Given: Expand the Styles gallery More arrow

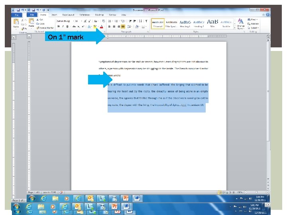Looking at the screenshot, I should click(235, 27).
